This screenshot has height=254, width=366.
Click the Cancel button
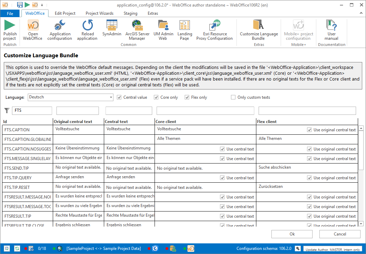340,234
